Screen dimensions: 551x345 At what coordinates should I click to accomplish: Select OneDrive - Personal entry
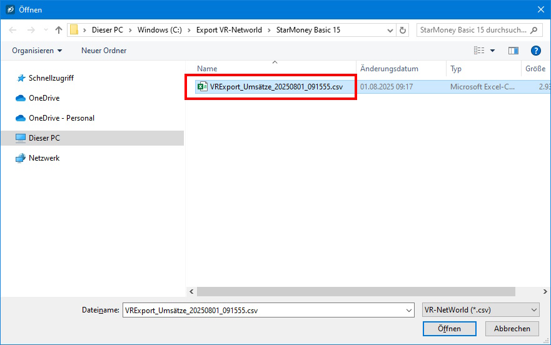pos(61,118)
